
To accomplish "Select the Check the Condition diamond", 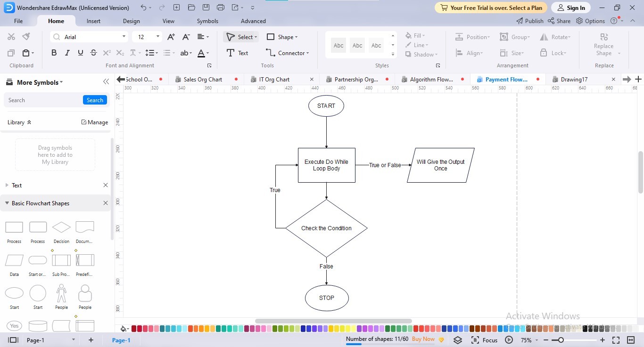I will point(326,228).
